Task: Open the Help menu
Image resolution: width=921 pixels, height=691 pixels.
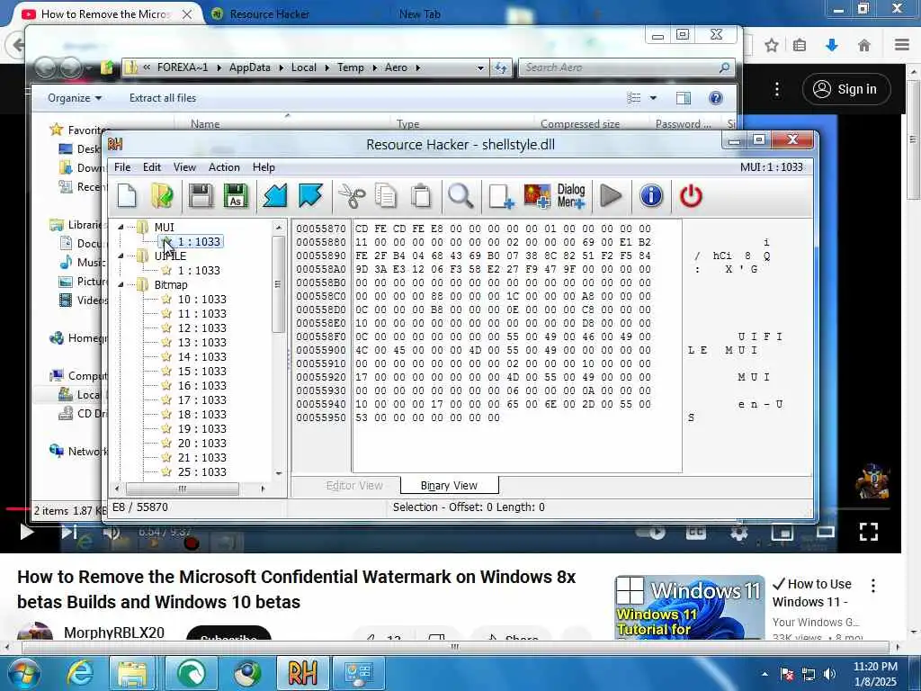Action: [264, 167]
